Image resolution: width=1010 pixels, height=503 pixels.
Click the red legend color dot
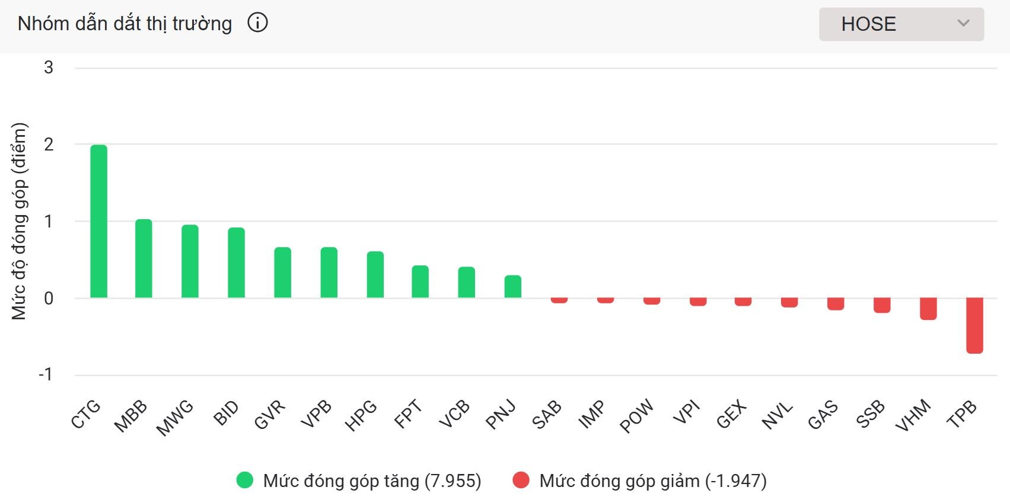pos(521,480)
